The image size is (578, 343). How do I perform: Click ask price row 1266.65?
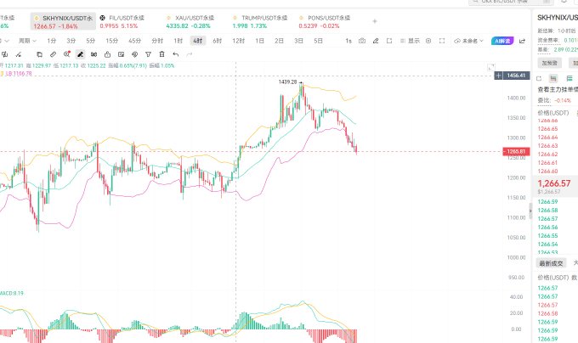click(547, 129)
